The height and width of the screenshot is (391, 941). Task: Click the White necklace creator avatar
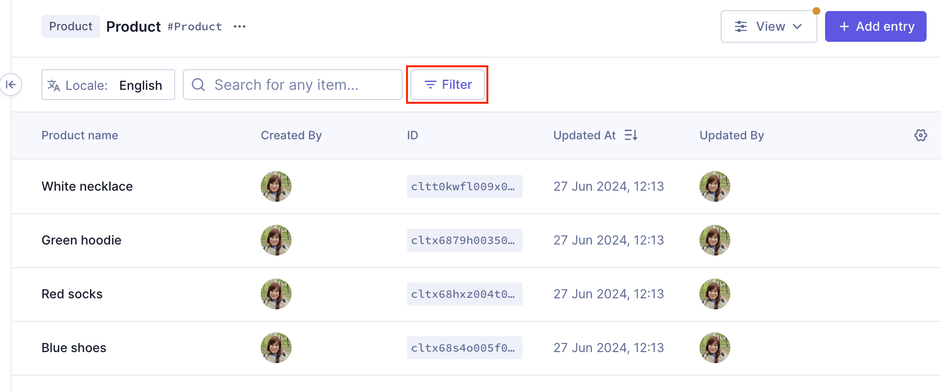276,186
